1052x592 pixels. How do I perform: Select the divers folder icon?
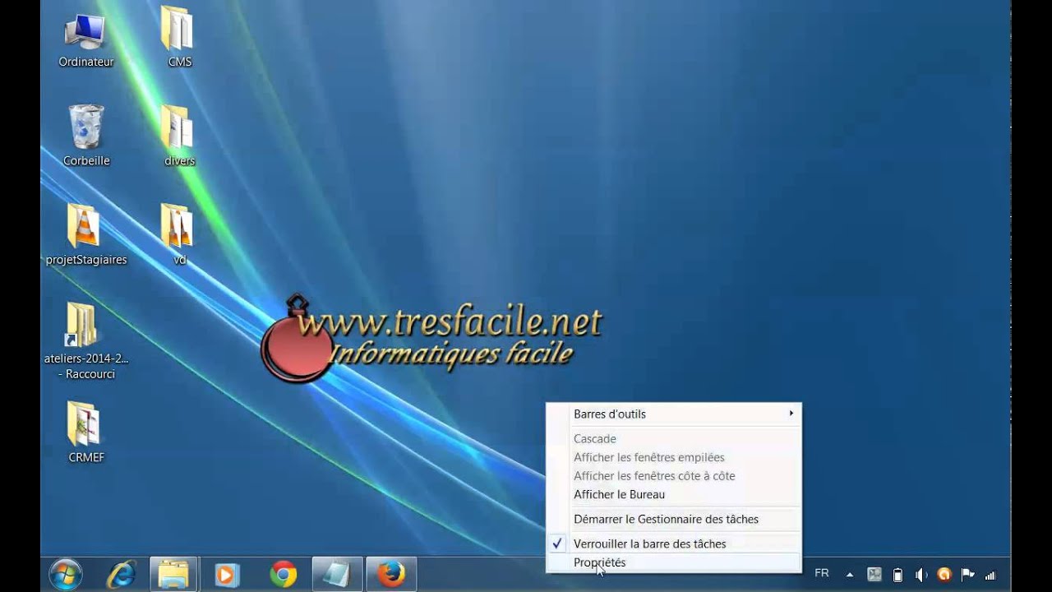tap(178, 136)
